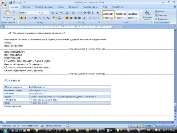Open Windows Start button
This screenshot has height=133, width=177.
tap(5, 130)
